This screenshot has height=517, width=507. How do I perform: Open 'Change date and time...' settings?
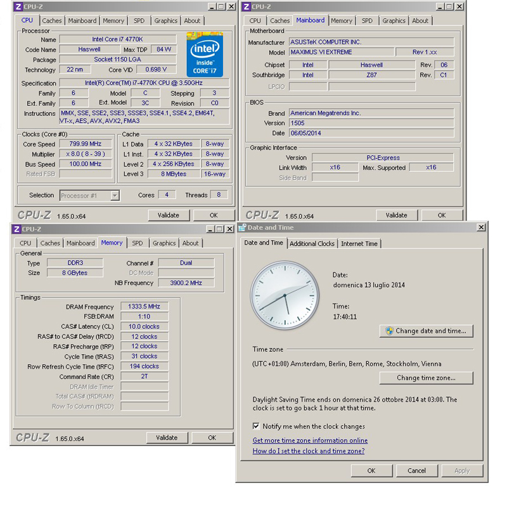click(x=426, y=331)
